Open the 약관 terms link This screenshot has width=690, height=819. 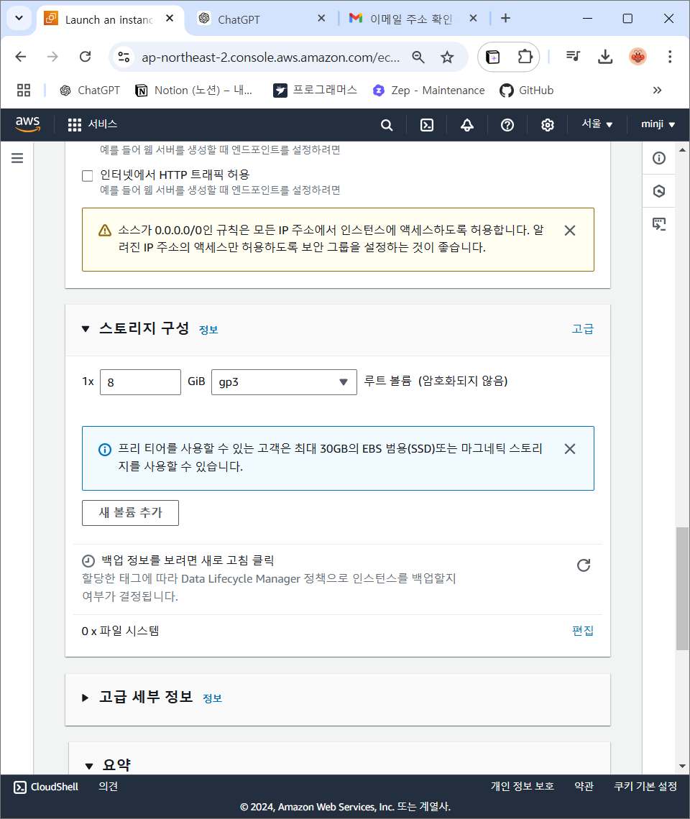tap(584, 787)
